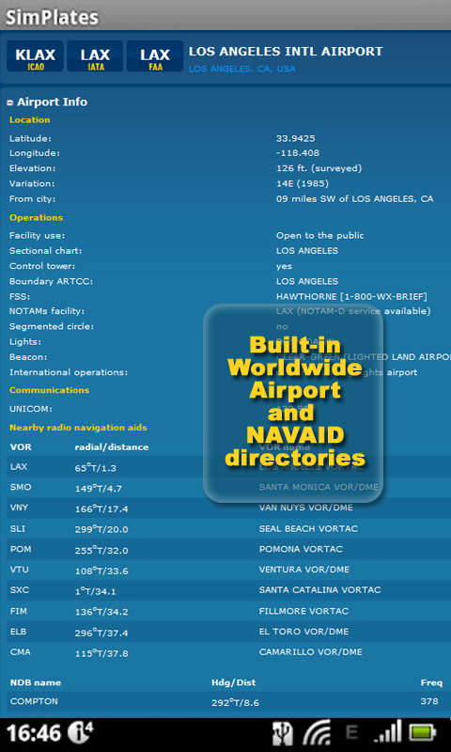Viewport: 451px width, 752px height.
Task: Tap the elevation value 126 ft. (surveyed)
Action: [319, 168]
